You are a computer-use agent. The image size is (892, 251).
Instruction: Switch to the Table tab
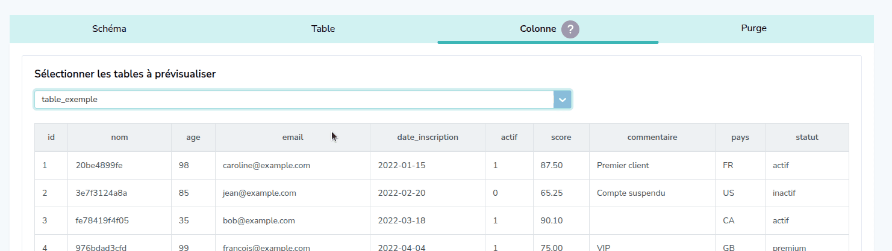tap(323, 29)
